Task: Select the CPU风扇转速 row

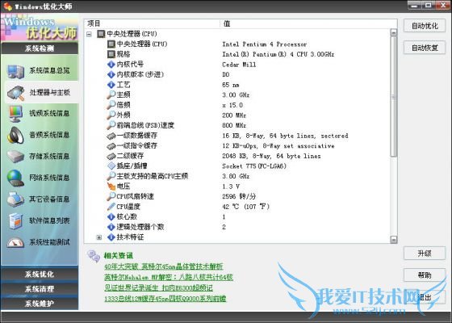Action: point(236,196)
